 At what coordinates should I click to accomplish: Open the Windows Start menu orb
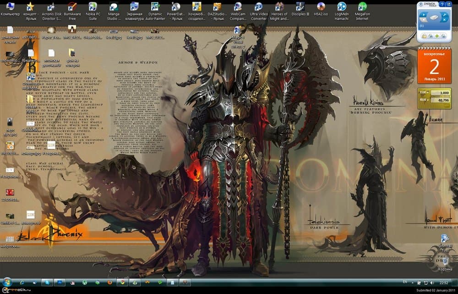point(8,282)
